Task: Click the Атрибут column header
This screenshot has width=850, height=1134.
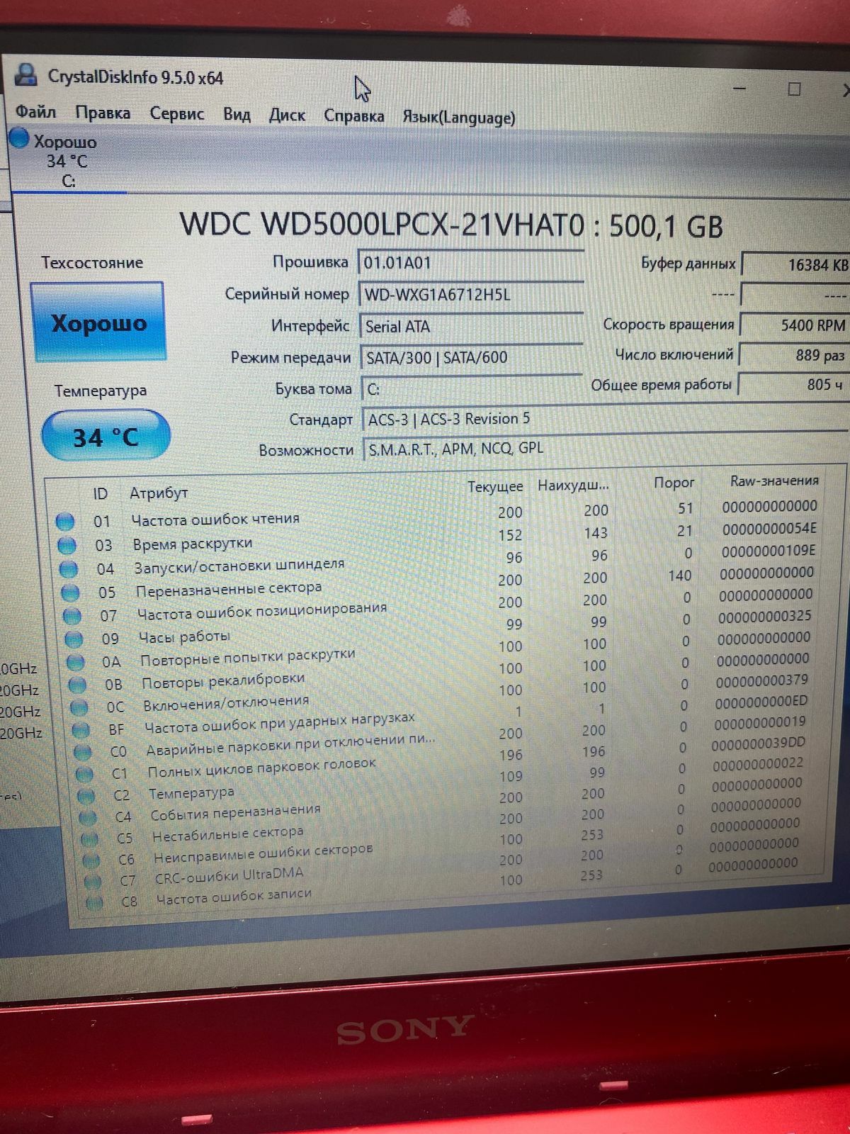Action: pos(159,493)
